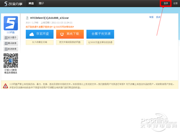This screenshot has height=135, width=180.
Task: Click the 投诉 complaint link
Action: coord(158,17)
